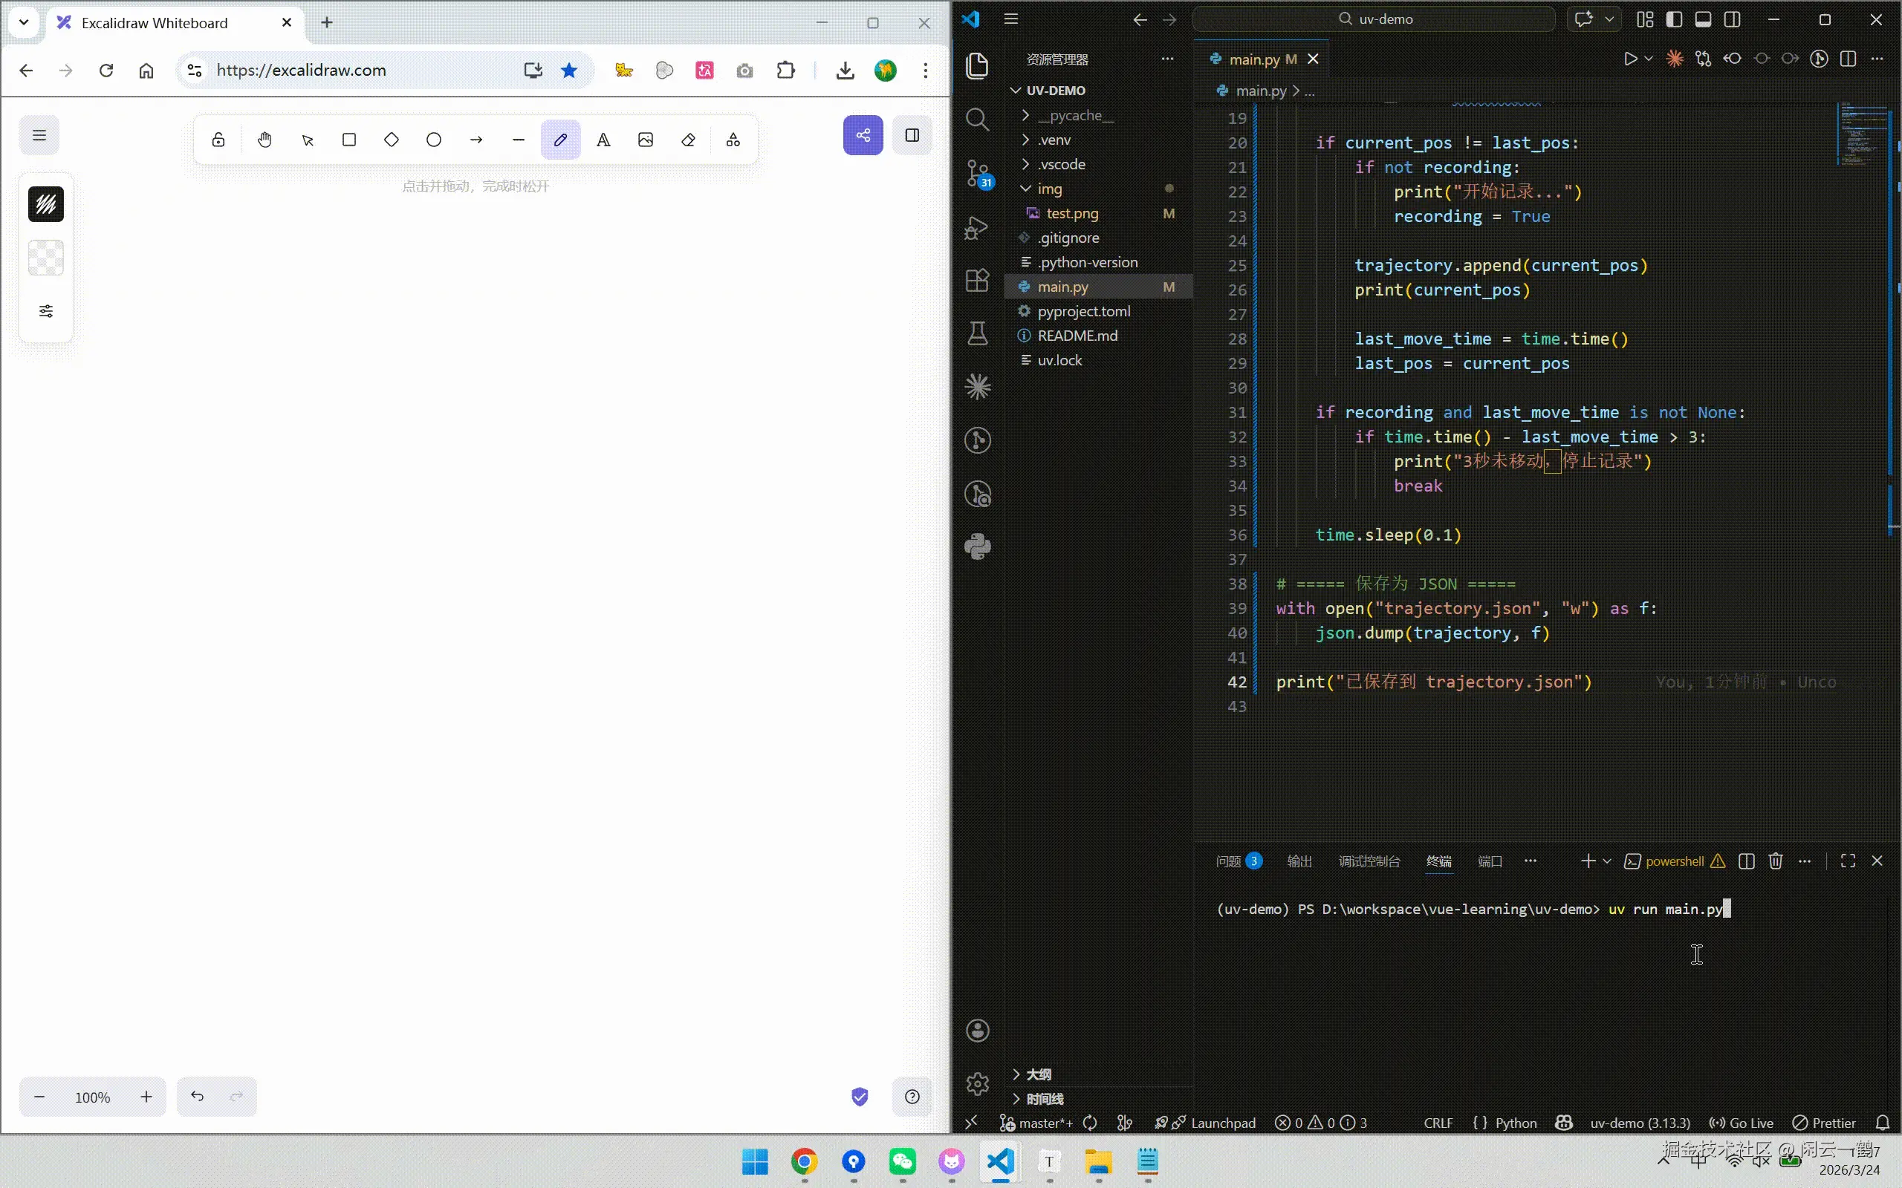Expand the .vscode folder

point(1061,164)
